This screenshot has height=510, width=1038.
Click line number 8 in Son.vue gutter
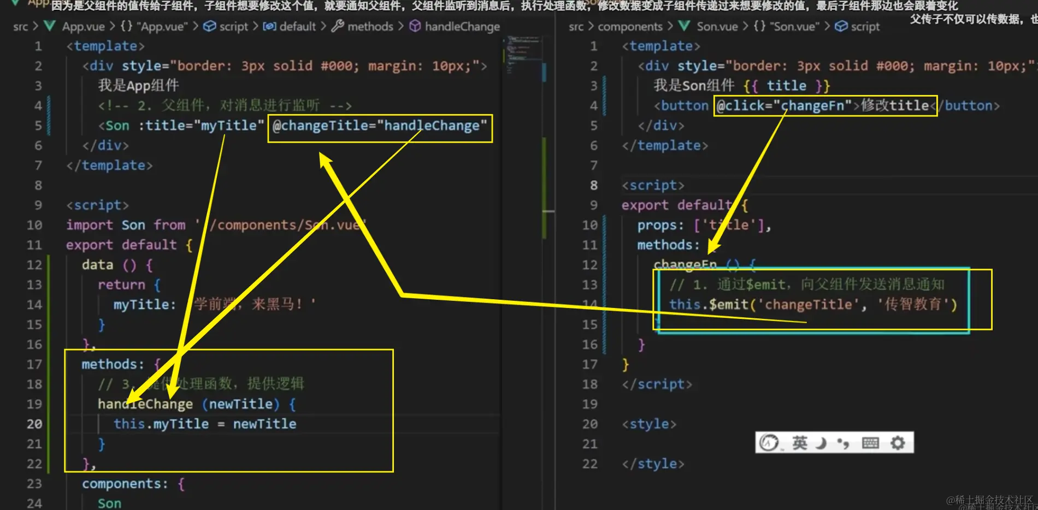click(594, 185)
